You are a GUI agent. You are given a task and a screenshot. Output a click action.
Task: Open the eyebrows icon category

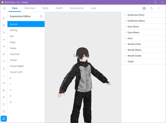4,40
